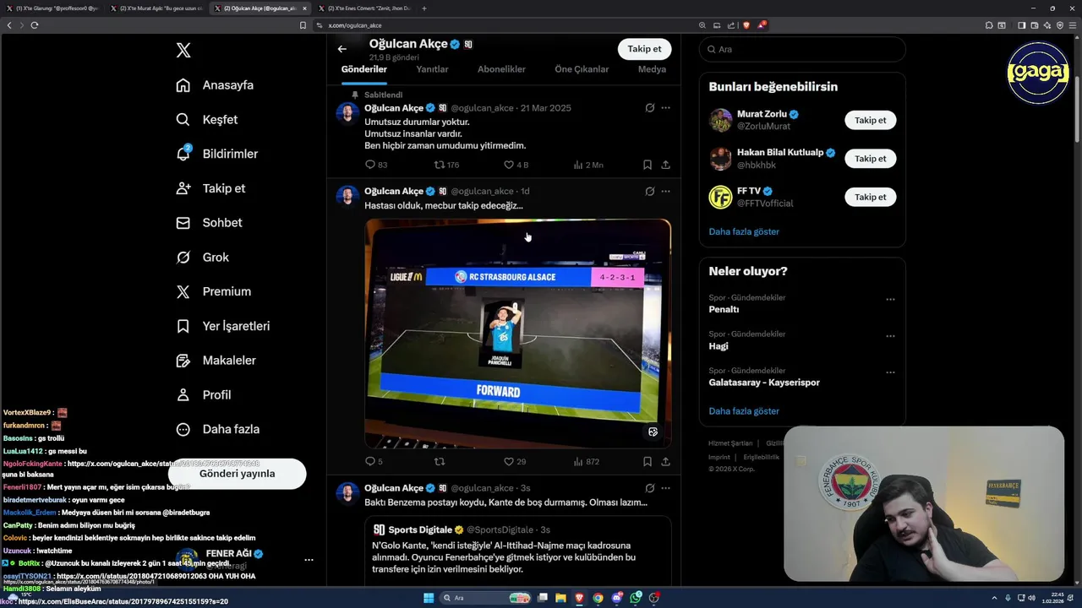Viewport: 1082px width, 608px height.
Task: Like the pinned post with 4 B likes
Action: (x=509, y=165)
